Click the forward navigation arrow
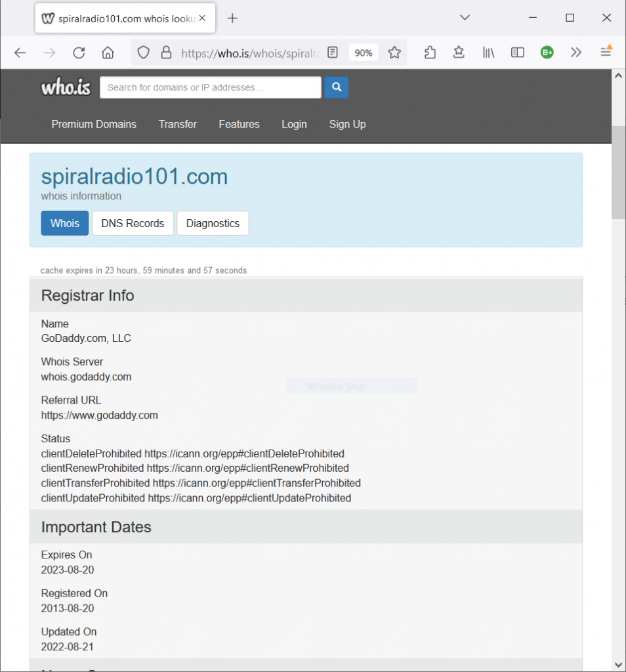 pos(50,52)
